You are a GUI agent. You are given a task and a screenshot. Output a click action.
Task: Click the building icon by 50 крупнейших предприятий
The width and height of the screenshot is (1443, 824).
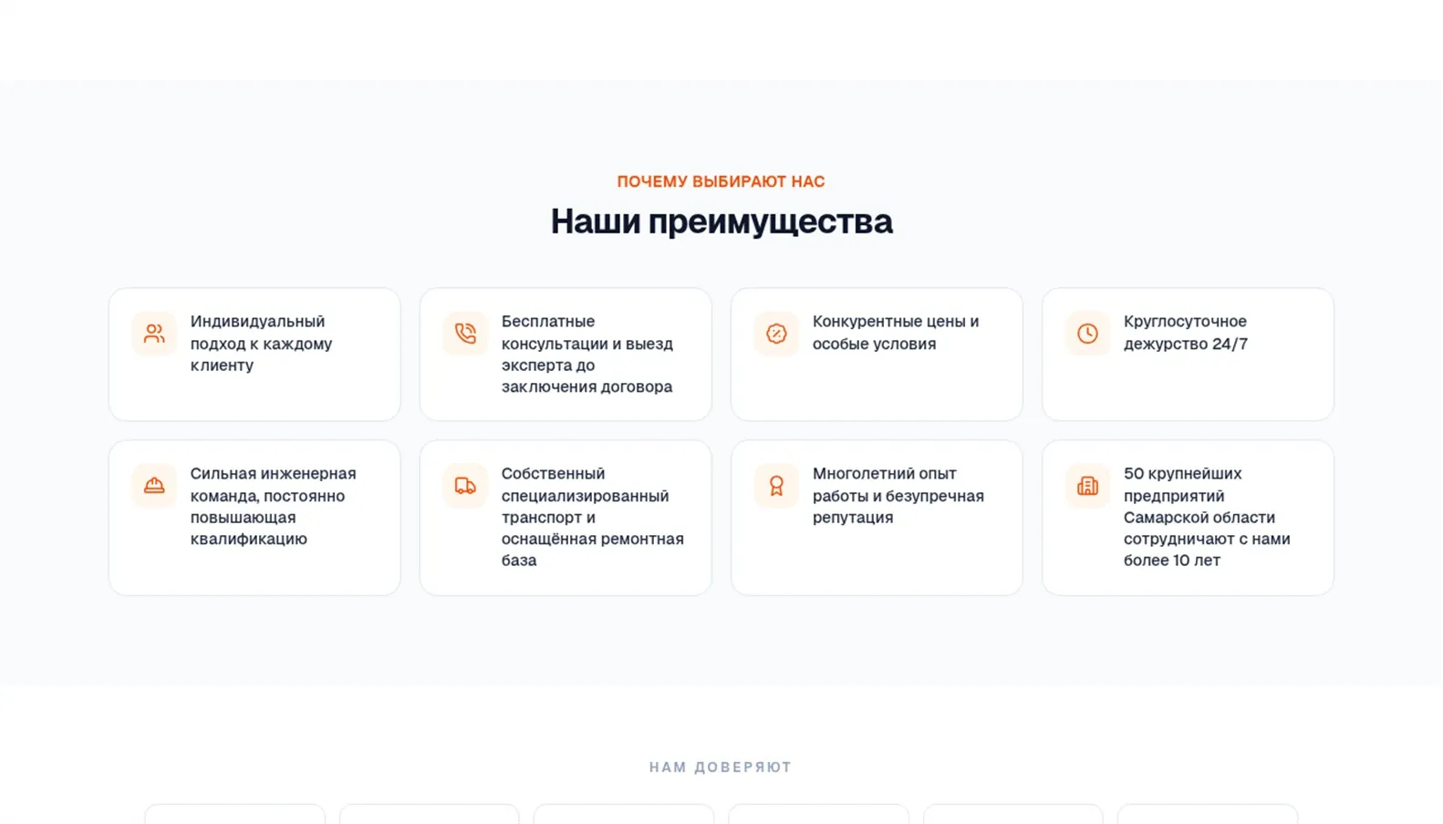pyautogui.click(x=1087, y=486)
